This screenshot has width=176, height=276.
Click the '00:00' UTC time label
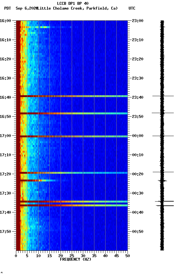tap(138, 136)
